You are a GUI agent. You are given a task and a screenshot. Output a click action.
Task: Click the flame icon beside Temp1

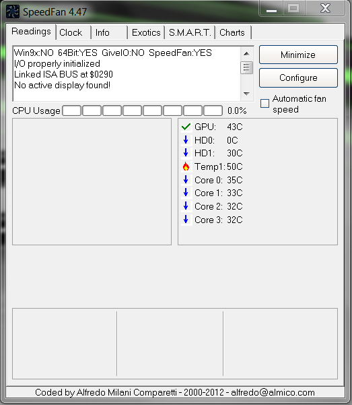[x=186, y=166]
